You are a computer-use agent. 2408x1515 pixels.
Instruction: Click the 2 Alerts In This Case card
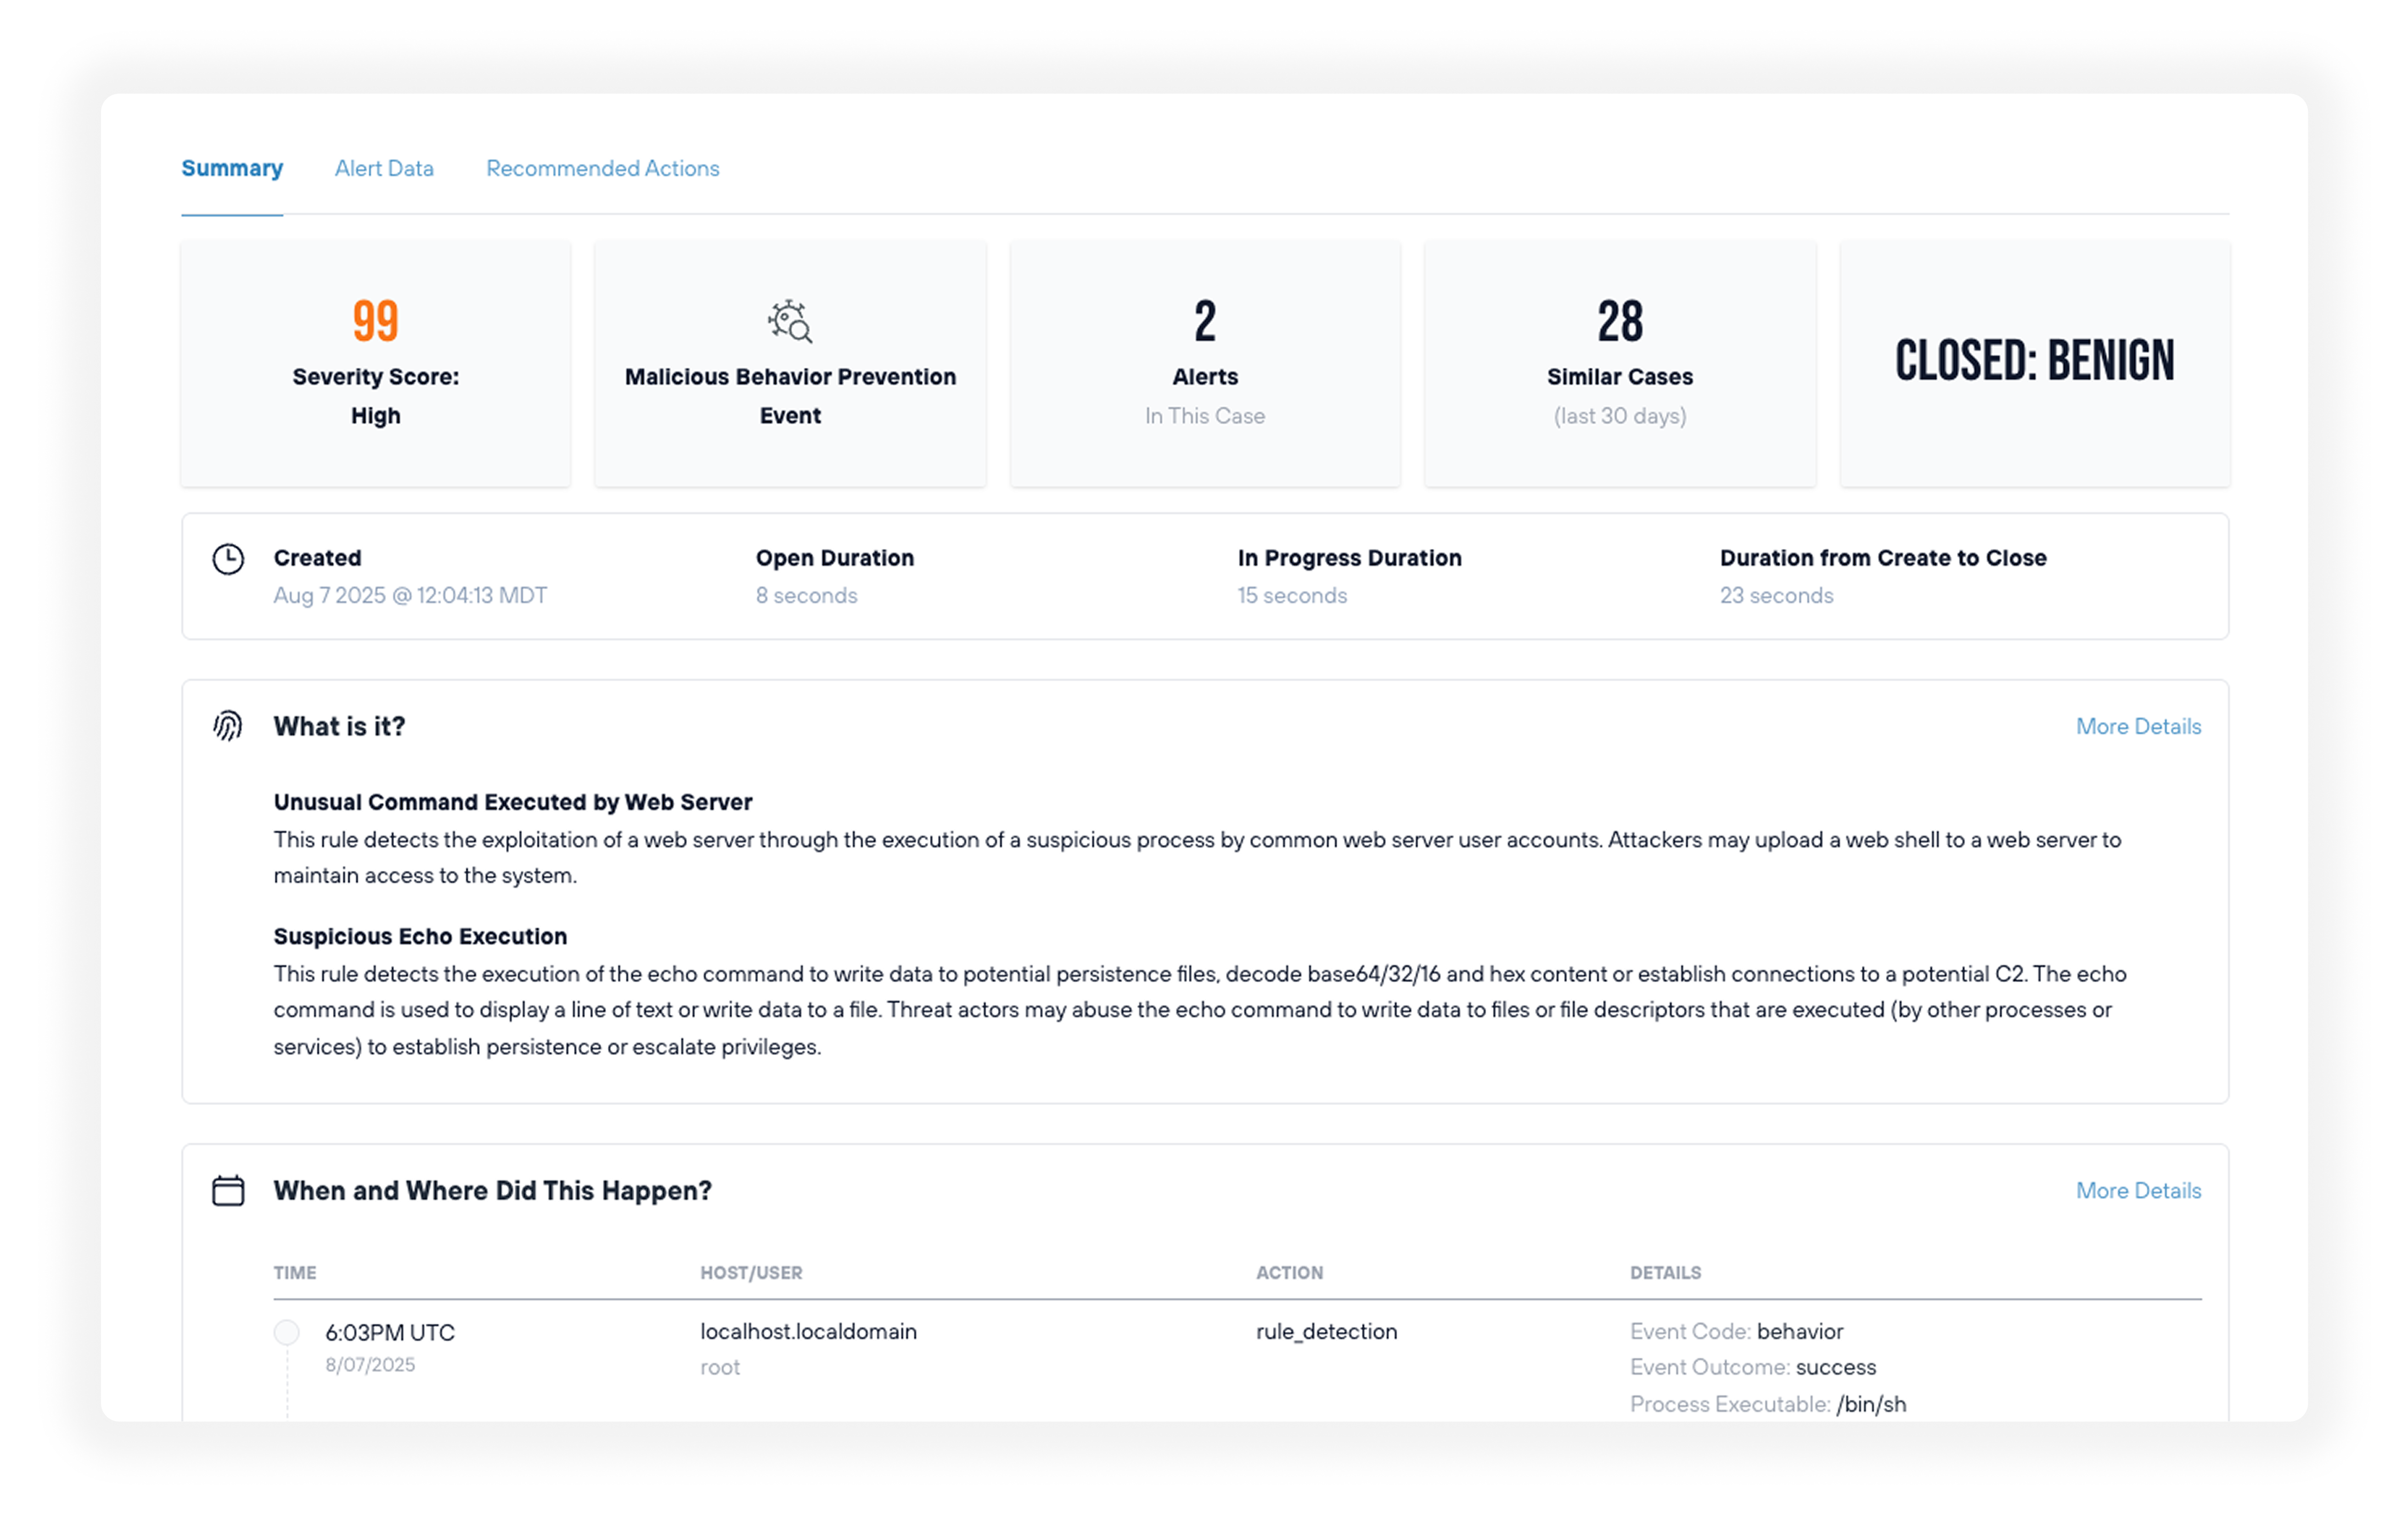point(1205,364)
